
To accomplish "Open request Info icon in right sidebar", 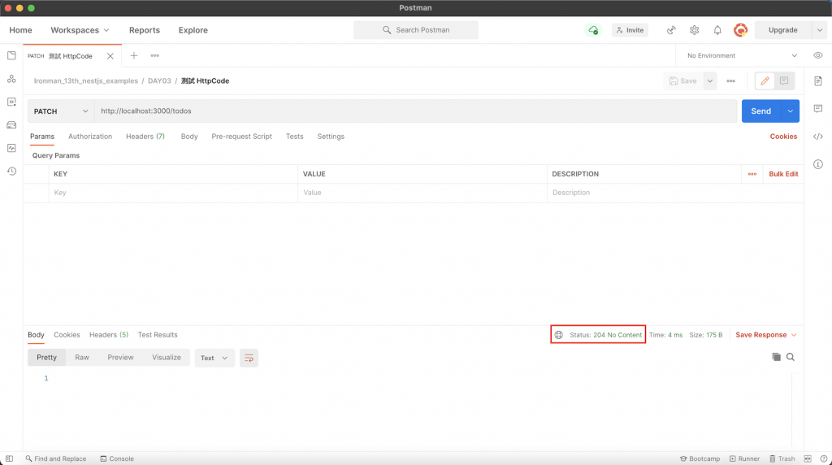I will pyautogui.click(x=818, y=164).
